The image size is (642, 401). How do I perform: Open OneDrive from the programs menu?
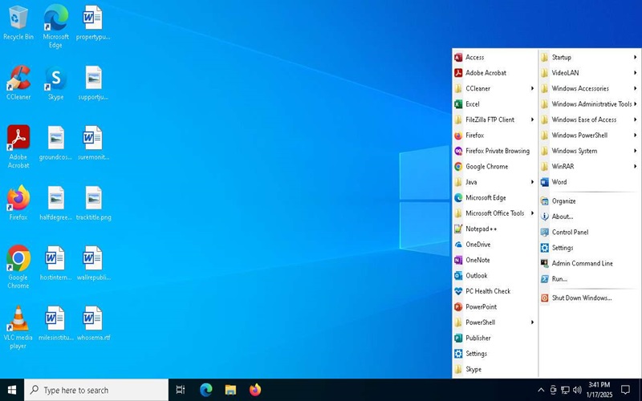494,245
